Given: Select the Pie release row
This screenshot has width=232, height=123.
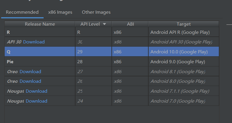Looking at the screenshot, I should [x=112, y=61].
